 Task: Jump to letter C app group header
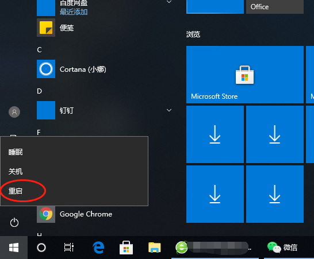pyautogui.click(x=40, y=50)
